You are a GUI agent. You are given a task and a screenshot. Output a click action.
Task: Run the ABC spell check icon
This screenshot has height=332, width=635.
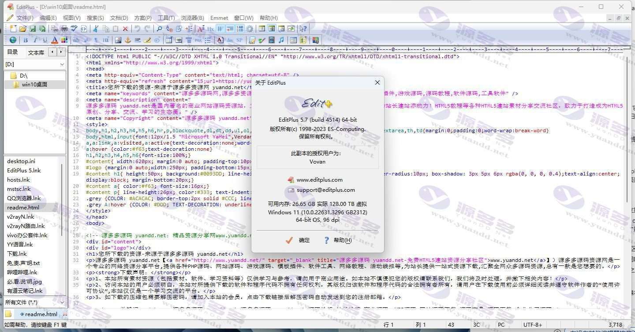tap(74, 29)
